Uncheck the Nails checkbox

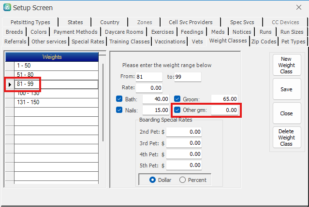click(x=119, y=110)
